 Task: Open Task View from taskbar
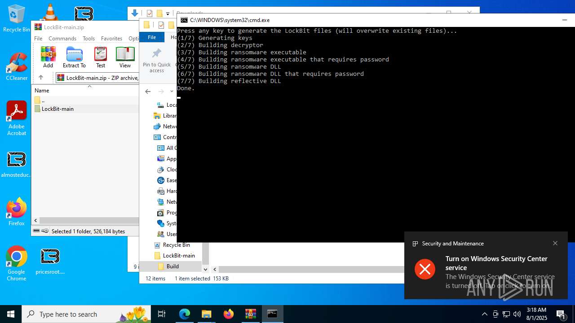point(162,314)
